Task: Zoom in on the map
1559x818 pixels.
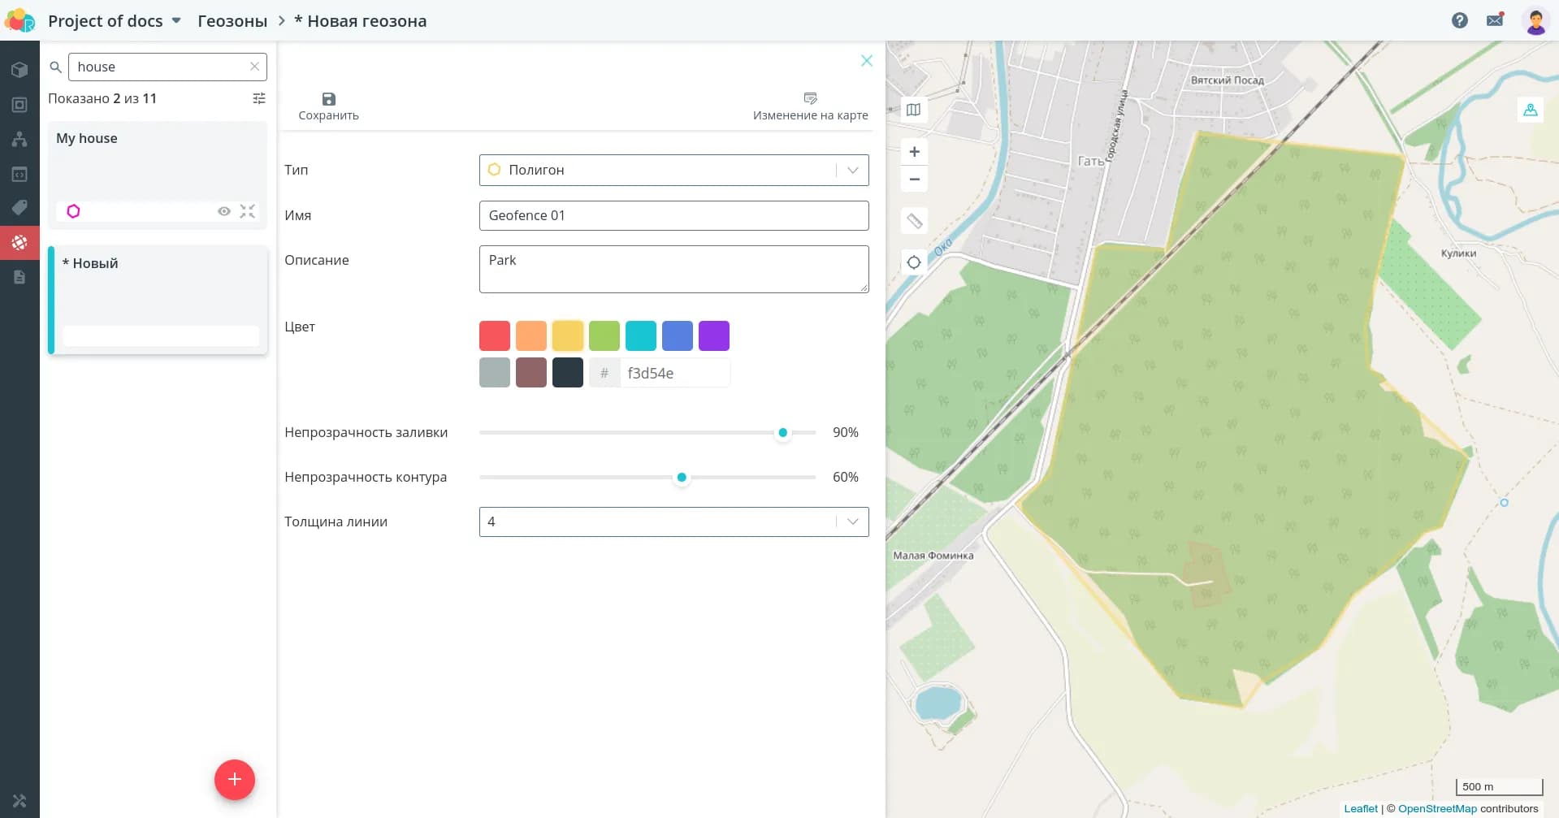Action: pyautogui.click(x=914, y=152)
